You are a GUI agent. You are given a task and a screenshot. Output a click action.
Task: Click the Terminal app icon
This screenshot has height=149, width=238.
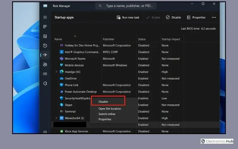coord(62,111)
